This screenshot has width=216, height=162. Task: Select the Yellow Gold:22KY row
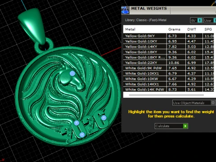pyautogui.click(x=168, y=63)
